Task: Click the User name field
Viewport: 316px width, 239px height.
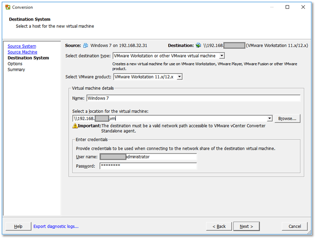Action: pos(148,157)
